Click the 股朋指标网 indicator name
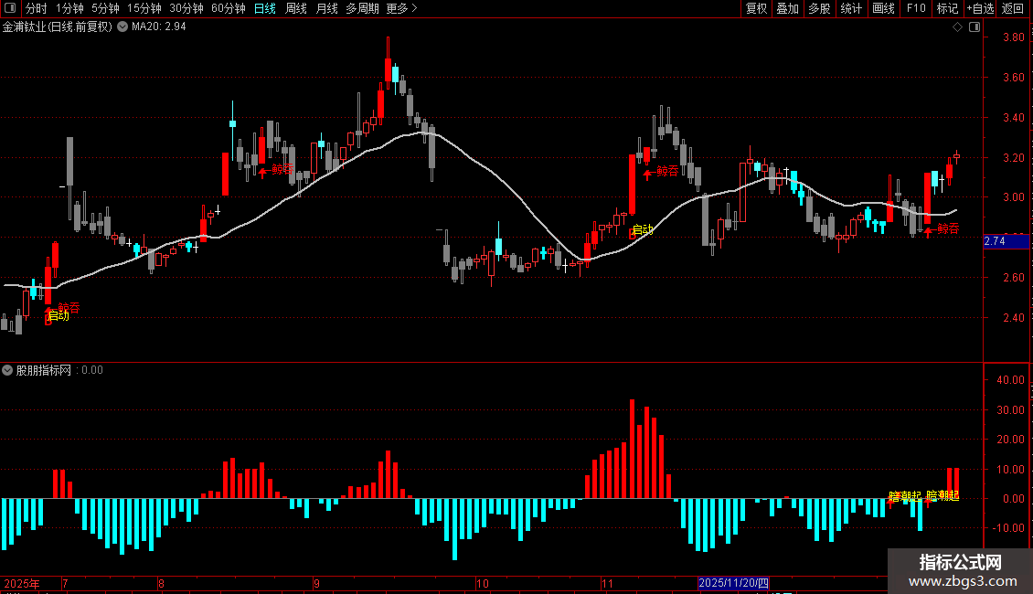Viewport: 1033px width, 594px height. [44, 370]
